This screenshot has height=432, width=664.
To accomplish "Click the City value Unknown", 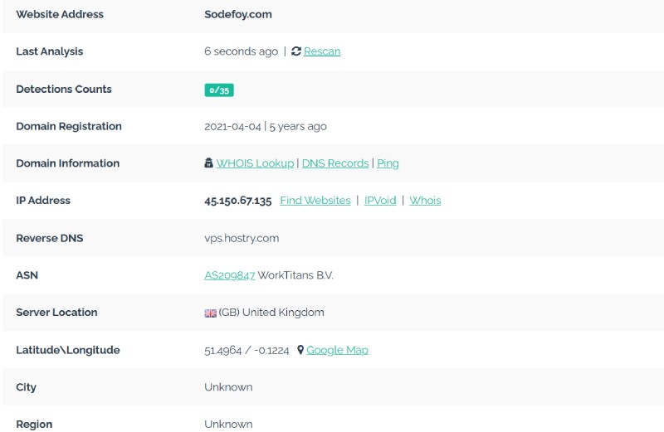I will pyautogui.click(x=229, y=387).
